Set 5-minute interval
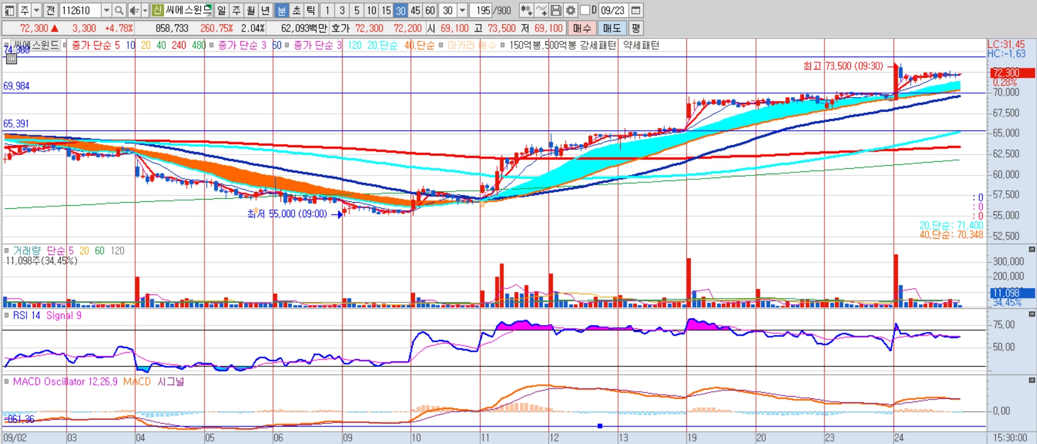The width and height of the screenshot is (1037, 444). click(x=357, y=10)
